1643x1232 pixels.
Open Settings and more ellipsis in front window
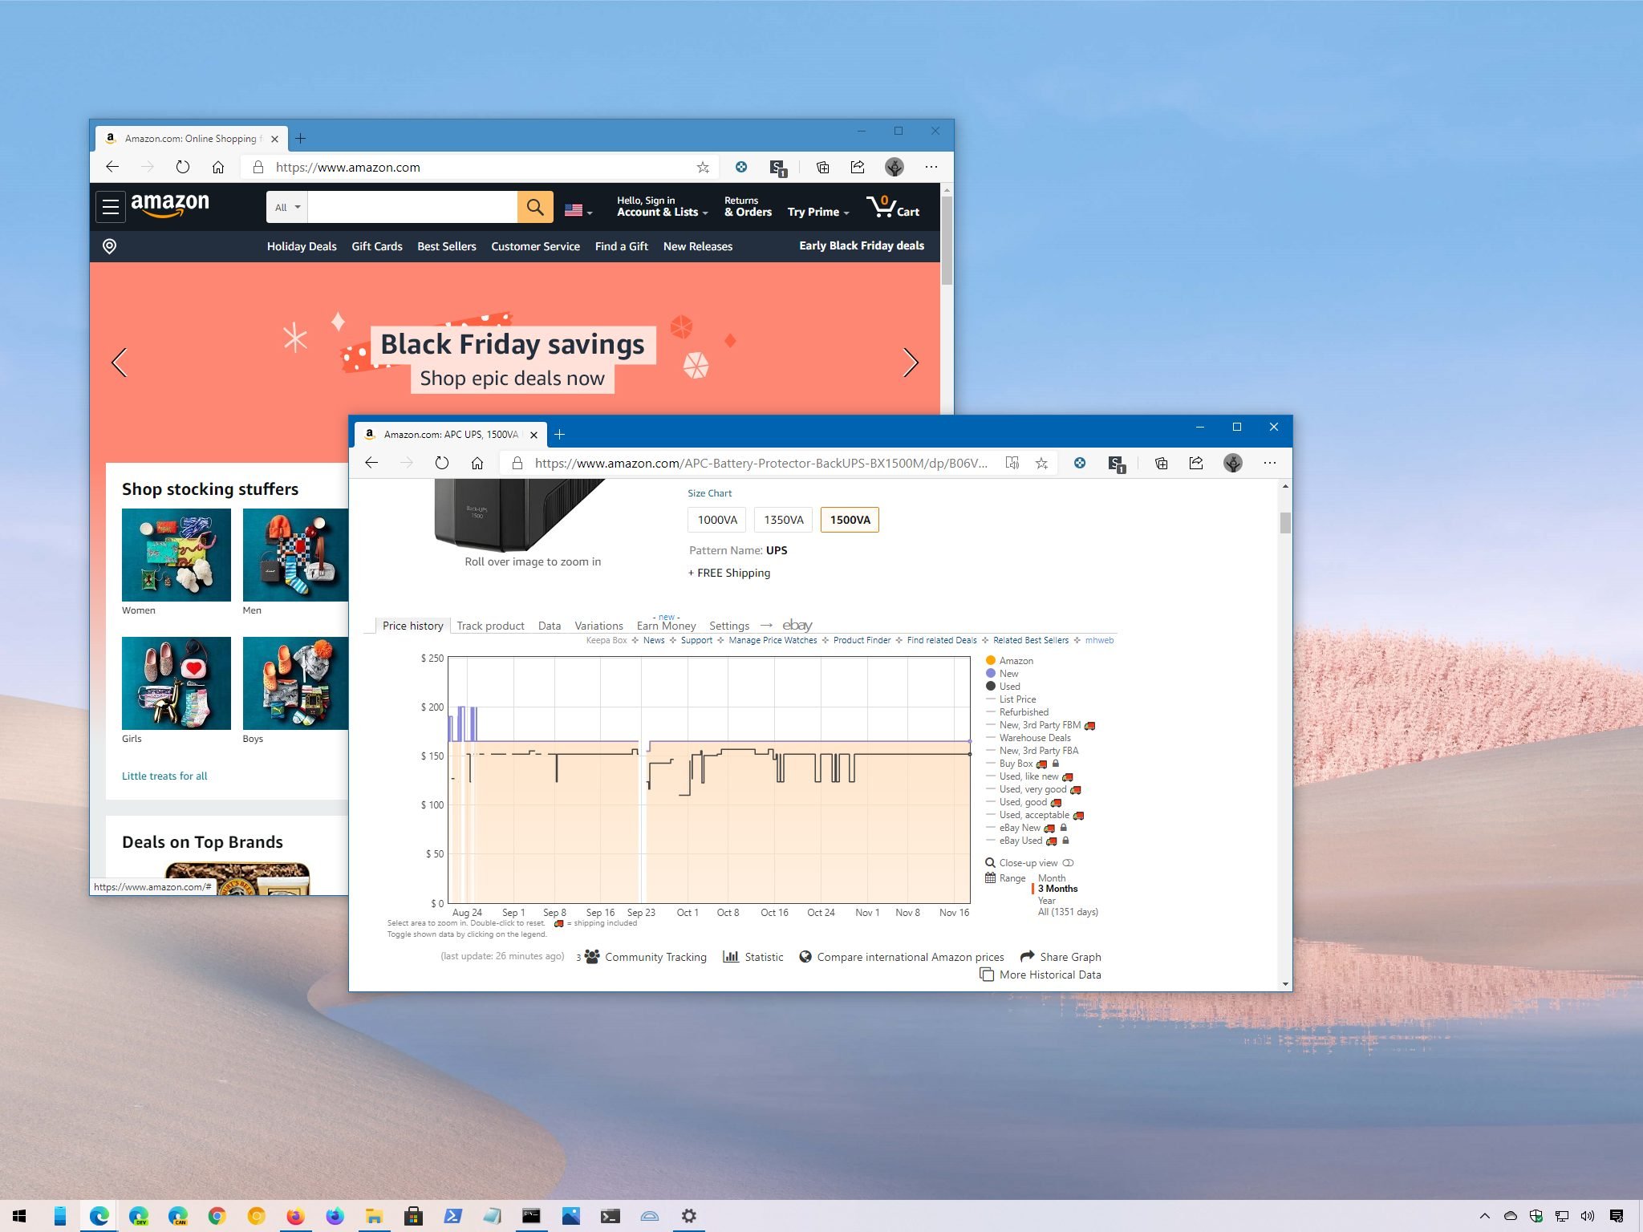tap(1269, 463)
